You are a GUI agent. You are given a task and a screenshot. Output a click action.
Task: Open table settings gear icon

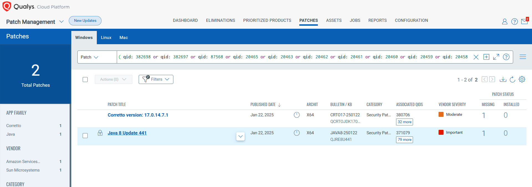522,79
